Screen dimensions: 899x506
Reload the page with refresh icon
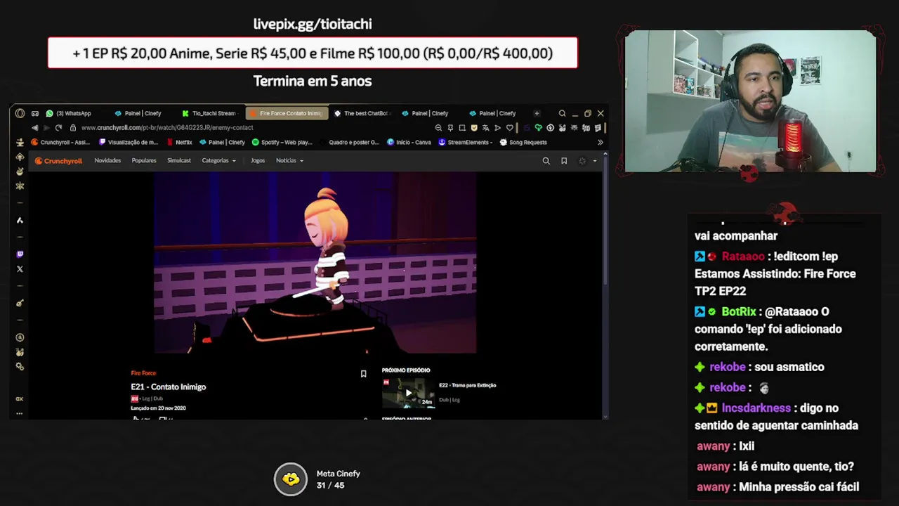click(x=58, y=128)
